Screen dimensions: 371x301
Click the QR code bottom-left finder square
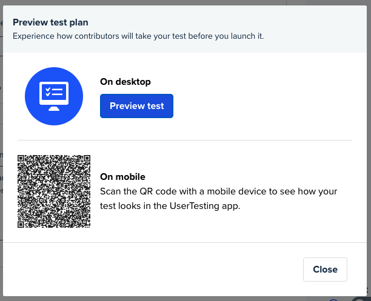[x=21, y=225]
